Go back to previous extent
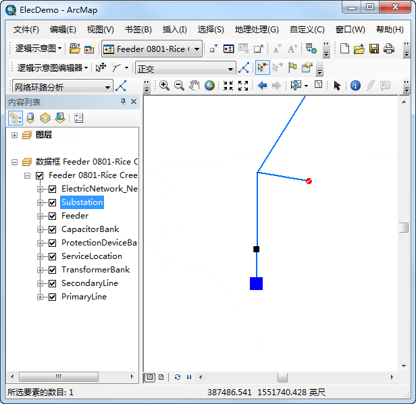Image resolution: width=416 pixels, height=404 pixels. [x=262, y=86]
